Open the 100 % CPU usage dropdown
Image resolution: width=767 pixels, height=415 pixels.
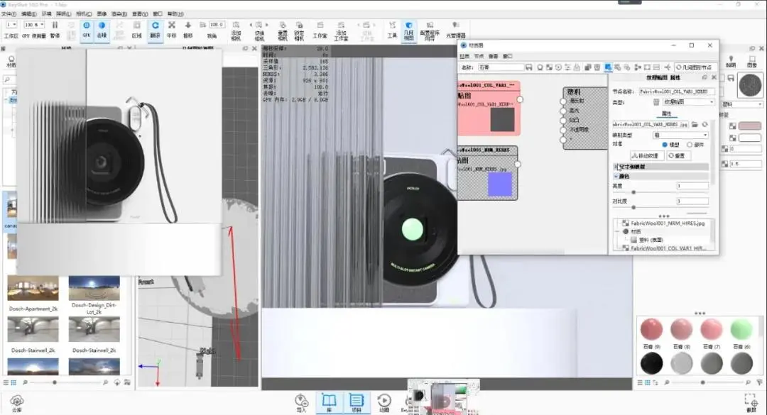pos(34,24)
